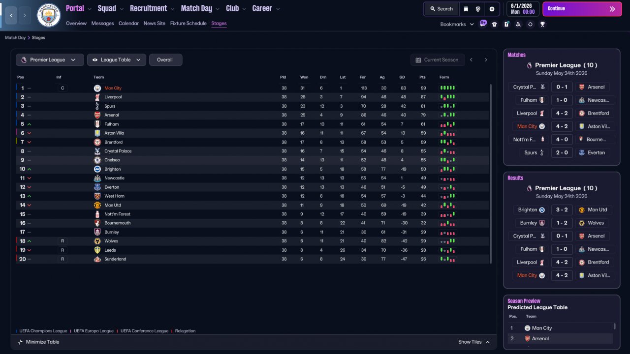
Task: Open the messages bubble with 9+ badge
Action: (x=483, y=24)
